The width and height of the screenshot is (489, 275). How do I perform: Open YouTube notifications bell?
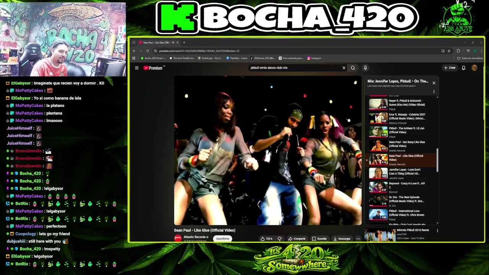click(463, 68)
